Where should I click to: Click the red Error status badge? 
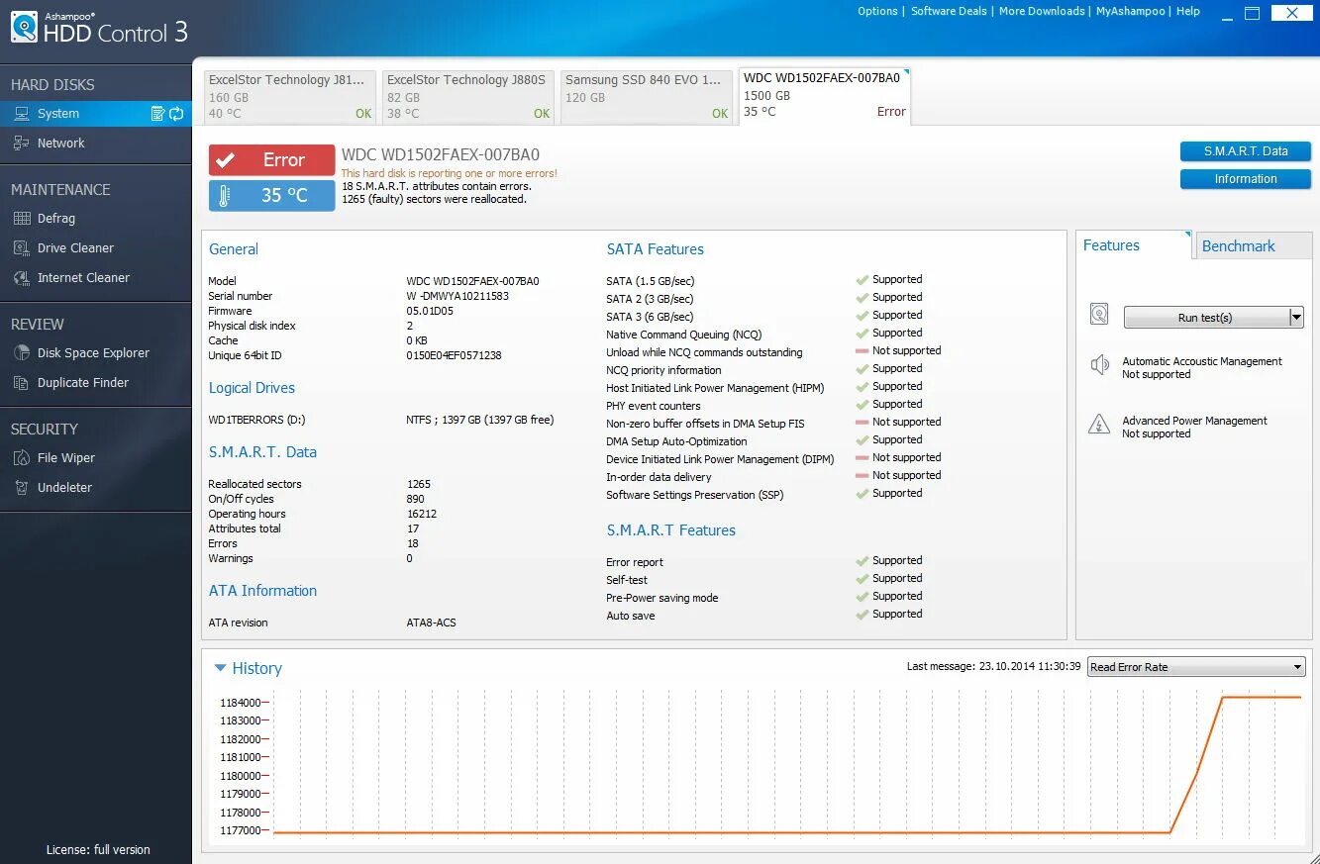(x=269, y=158)
